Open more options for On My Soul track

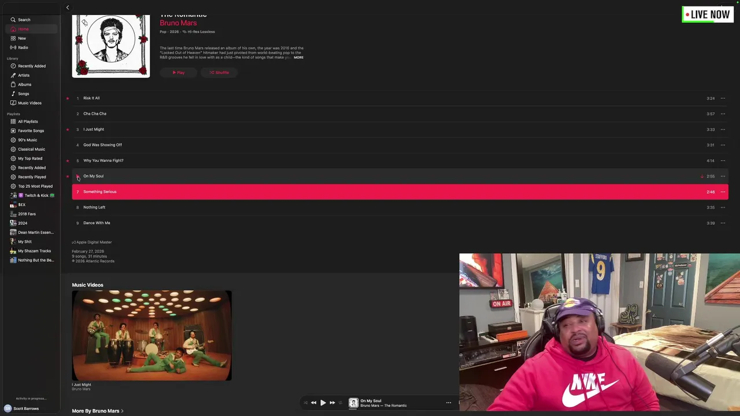723,176
